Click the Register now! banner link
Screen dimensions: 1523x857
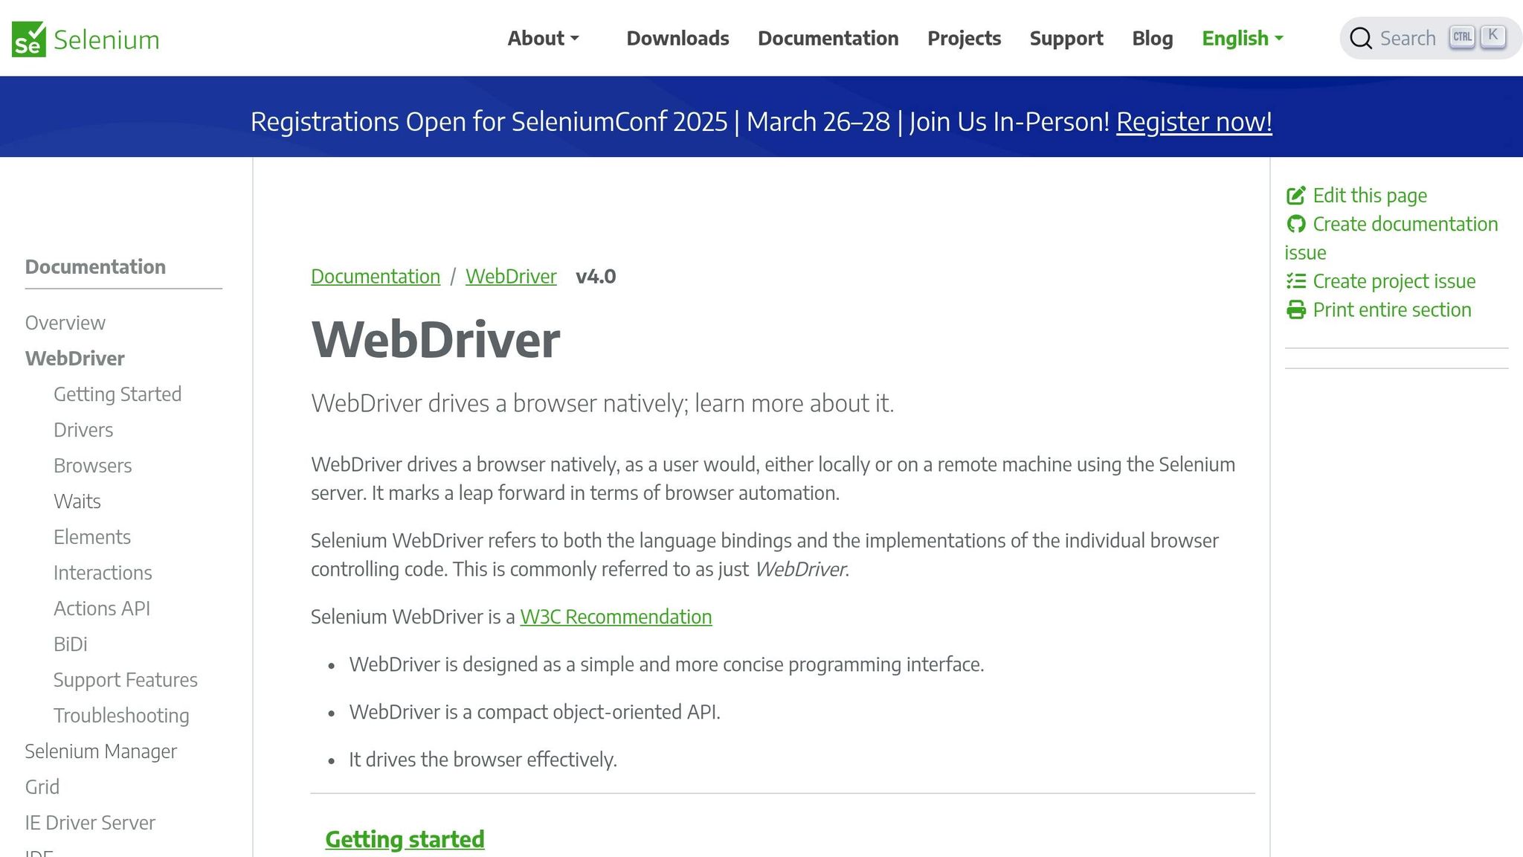tap(1194, 122)
